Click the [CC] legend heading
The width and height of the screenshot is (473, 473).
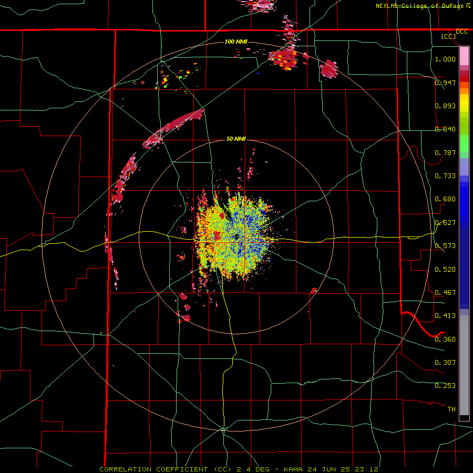[448, 36]
